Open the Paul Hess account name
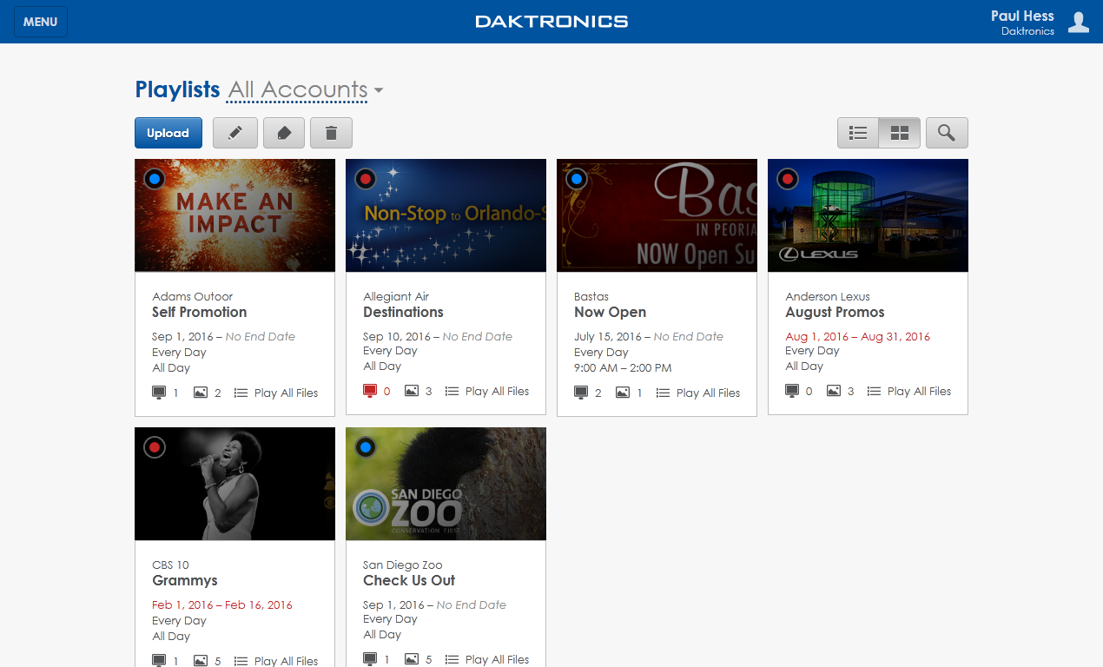The image size is (1103, 667). [x=1022, y=16]
